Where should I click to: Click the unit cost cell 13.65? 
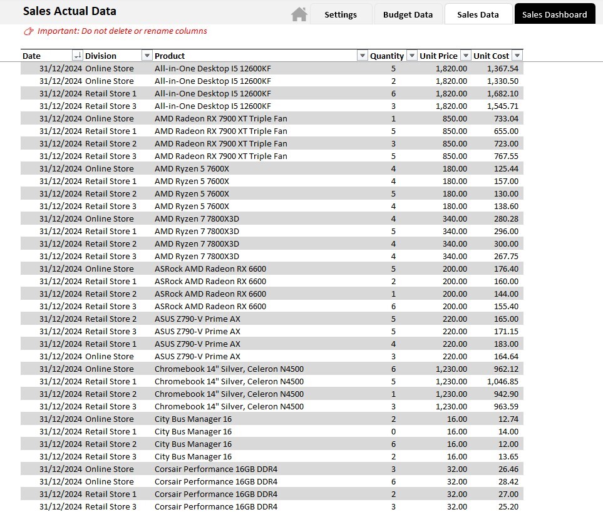(x=508, y=457)
